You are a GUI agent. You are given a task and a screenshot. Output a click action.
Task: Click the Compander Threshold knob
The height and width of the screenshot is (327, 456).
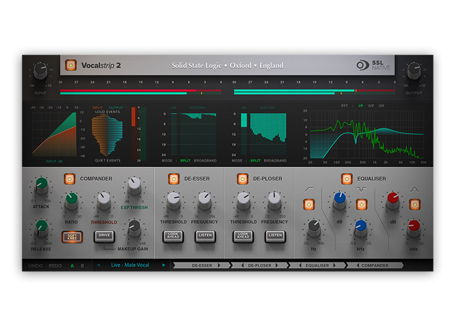pos(103,201)
